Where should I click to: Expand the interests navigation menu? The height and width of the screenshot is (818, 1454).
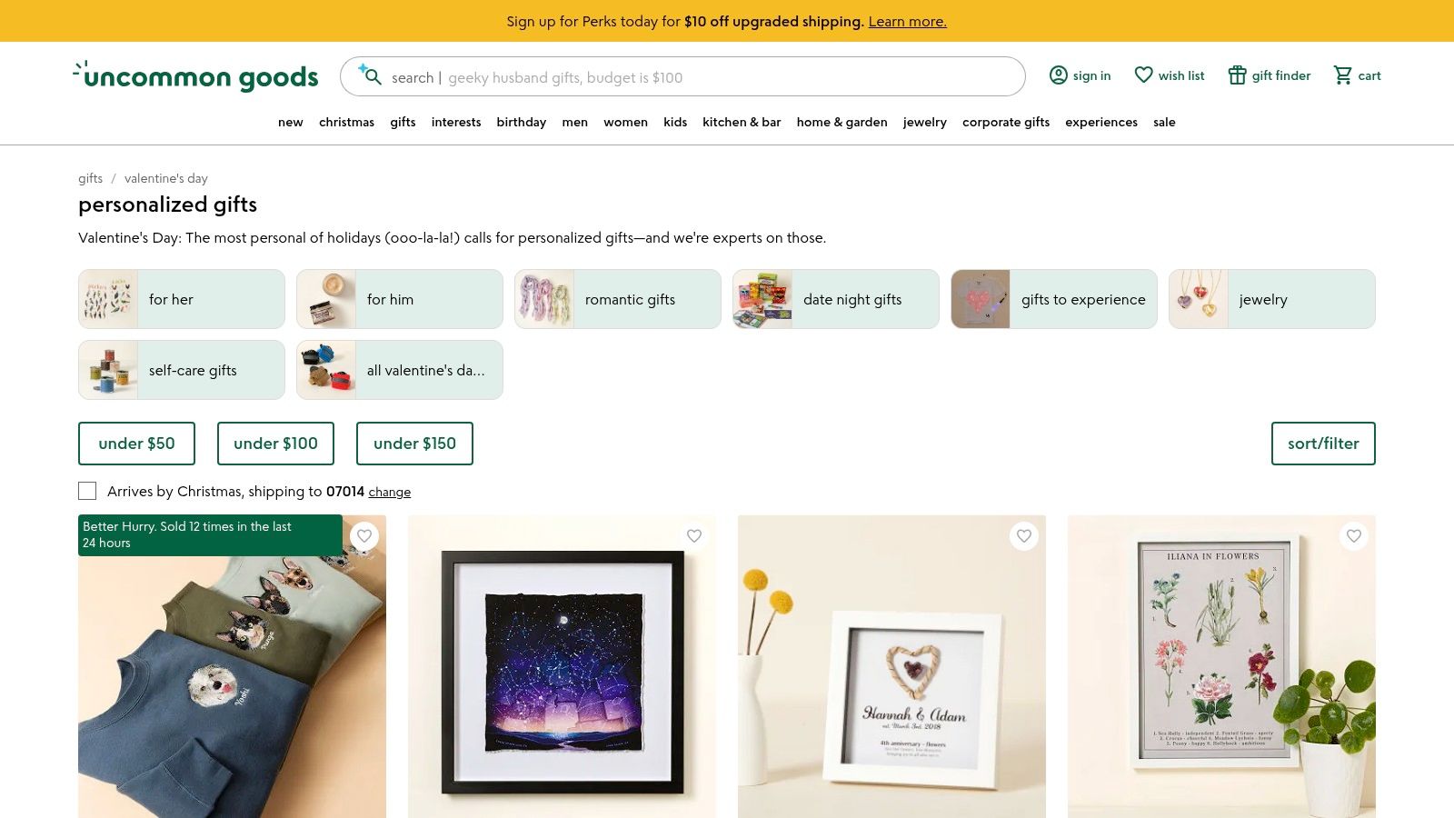(x=456, y=122)
